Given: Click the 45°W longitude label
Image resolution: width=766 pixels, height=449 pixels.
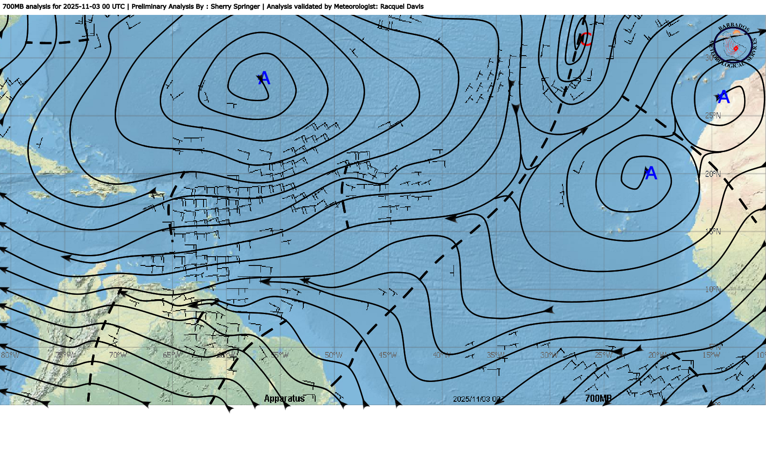Looking at the screenshot, I should pyautogui.click(x=387, y=355).
